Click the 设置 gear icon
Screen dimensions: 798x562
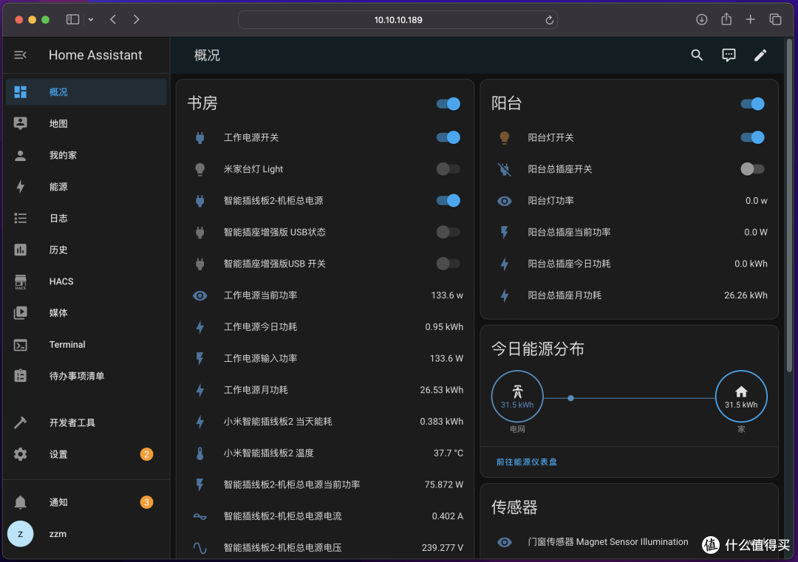click(x=21, y=454)
